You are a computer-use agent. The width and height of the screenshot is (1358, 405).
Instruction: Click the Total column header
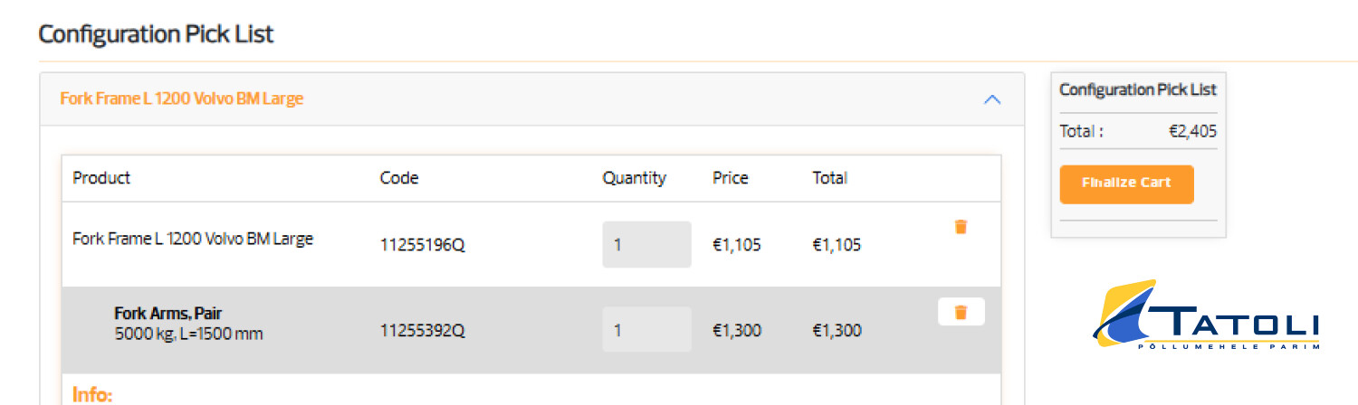(829, 178)
